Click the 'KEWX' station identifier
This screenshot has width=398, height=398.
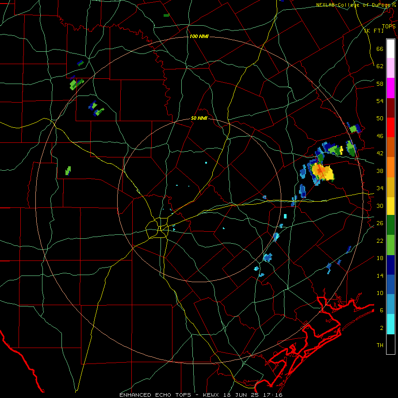point(212,395)
